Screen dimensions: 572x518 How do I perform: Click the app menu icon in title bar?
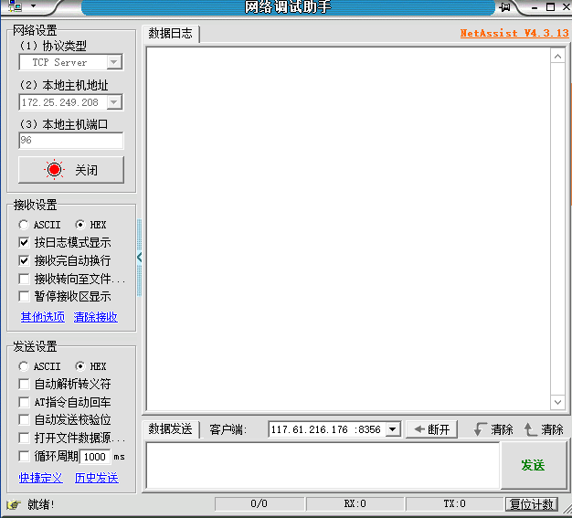coord(16,7)
